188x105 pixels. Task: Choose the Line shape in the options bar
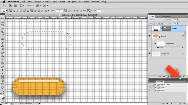click(42, 10)
